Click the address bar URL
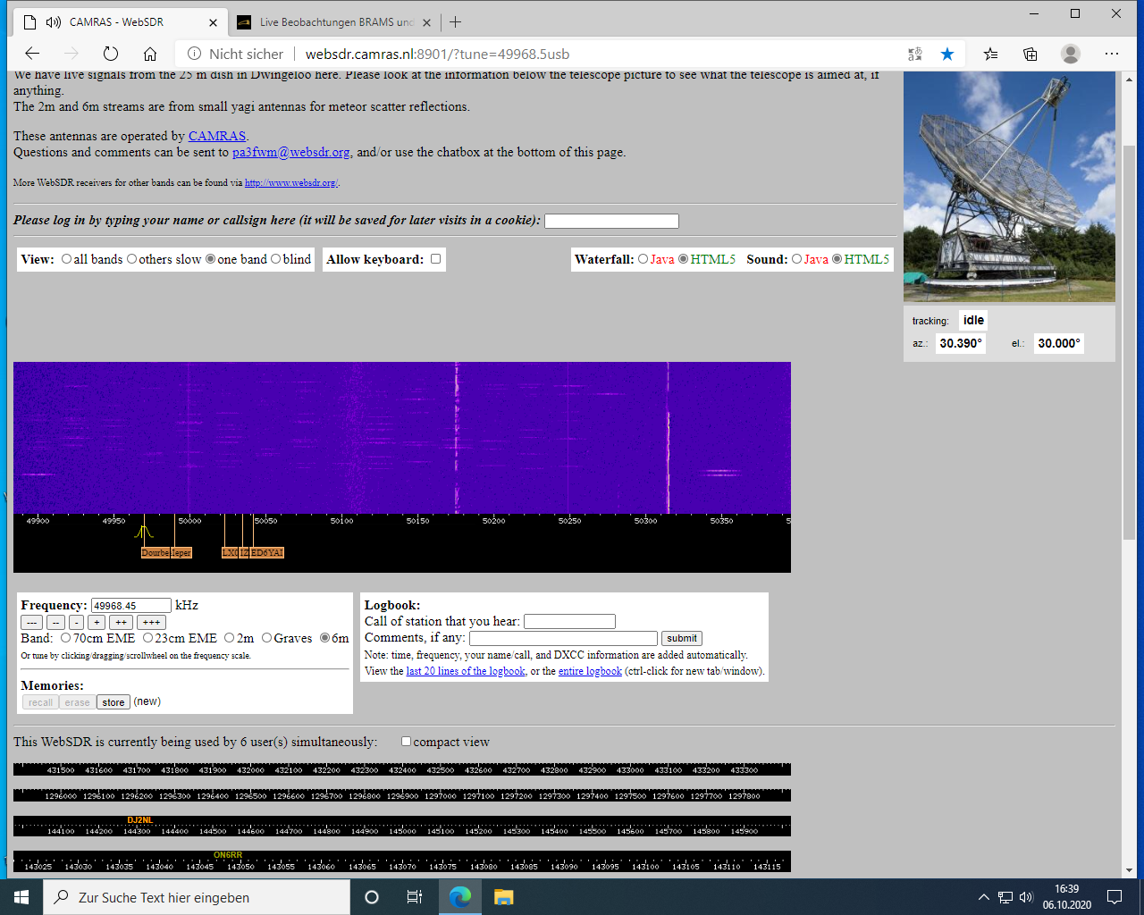 pos(437,54)
